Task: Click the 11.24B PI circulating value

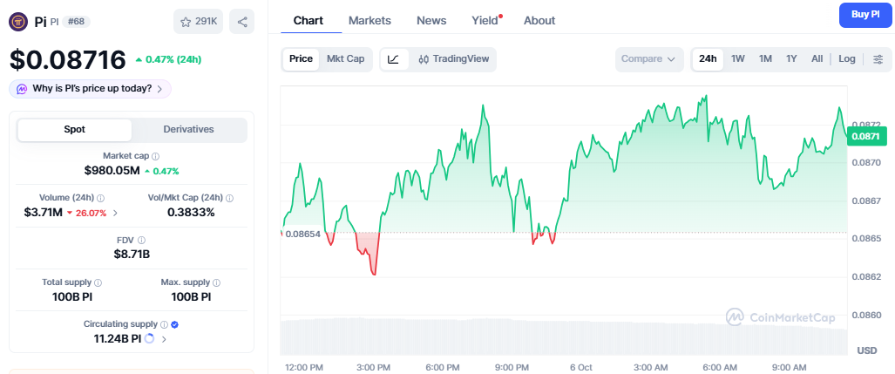Action: [x=118, y=338]
